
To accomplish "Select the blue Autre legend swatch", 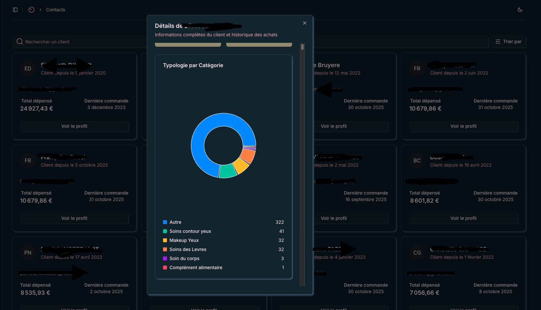I will click(x=165, y=222).
